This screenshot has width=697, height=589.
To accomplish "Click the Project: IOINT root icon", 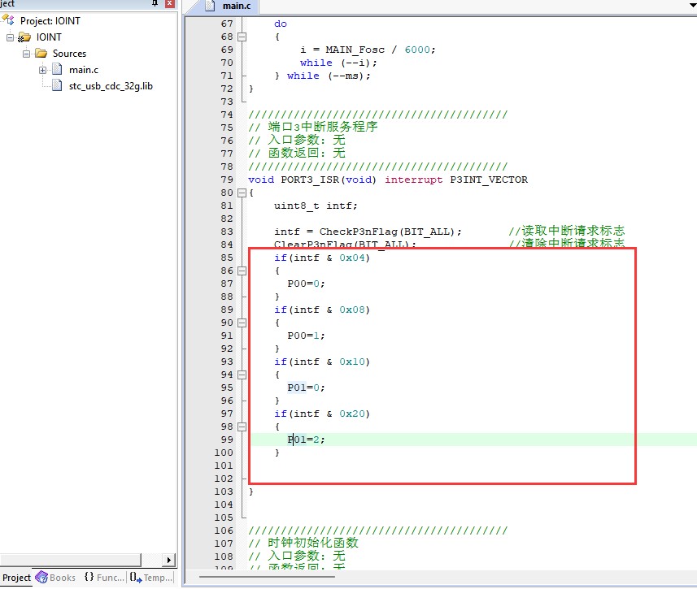I will 11,21.
